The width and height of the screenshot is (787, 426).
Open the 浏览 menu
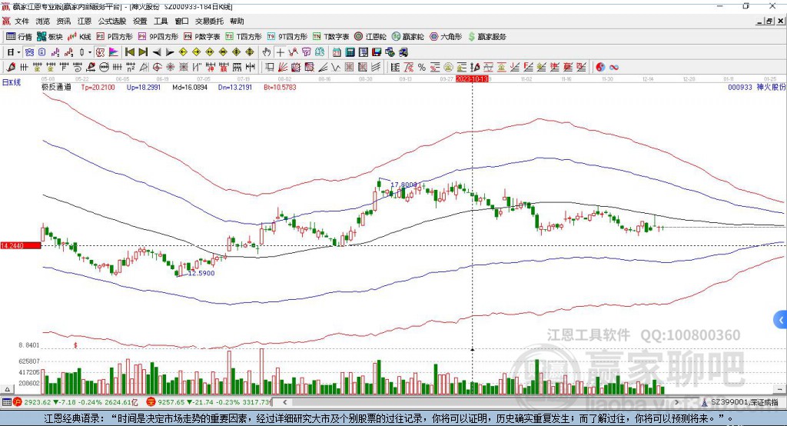[43, 21]
